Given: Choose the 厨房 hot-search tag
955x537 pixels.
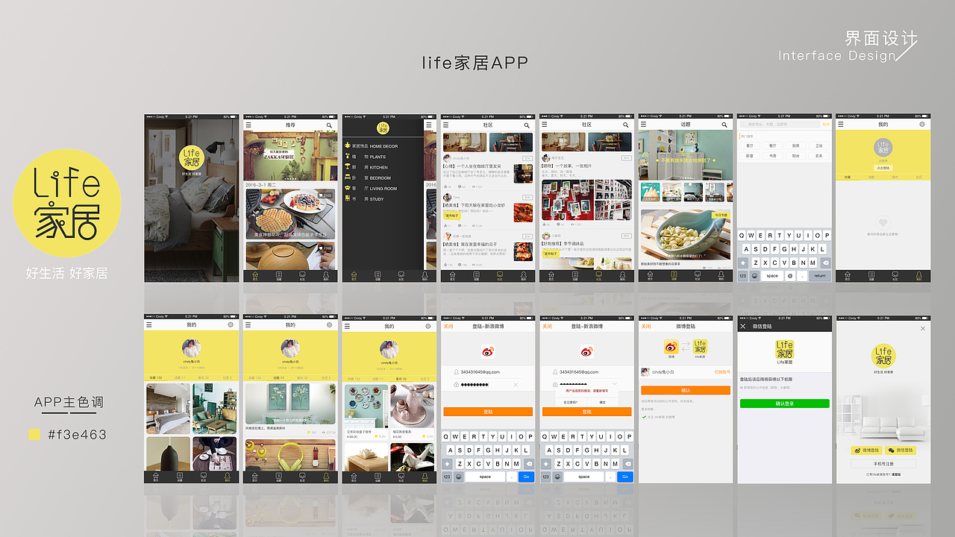Looking at the screenshot, I should [x=796, y=146].
